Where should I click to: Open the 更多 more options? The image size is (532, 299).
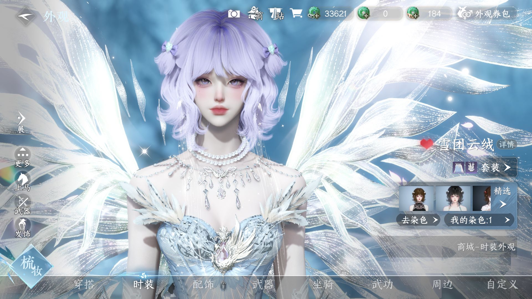coord(22,157)
